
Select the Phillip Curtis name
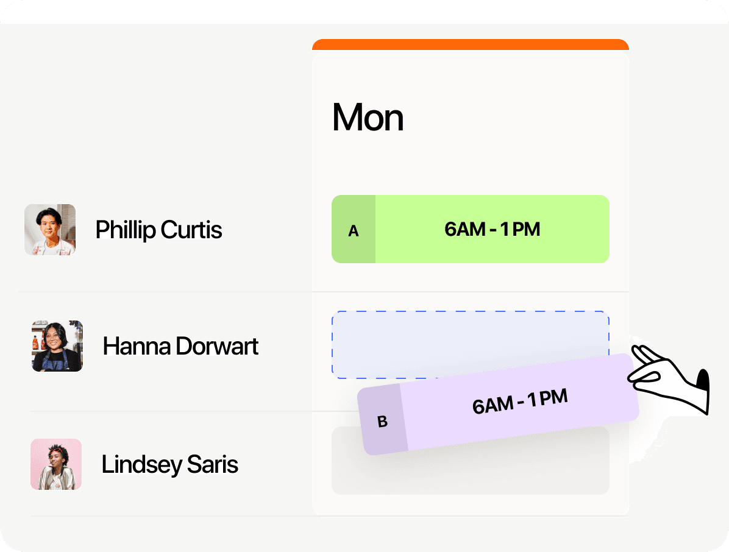158,230
